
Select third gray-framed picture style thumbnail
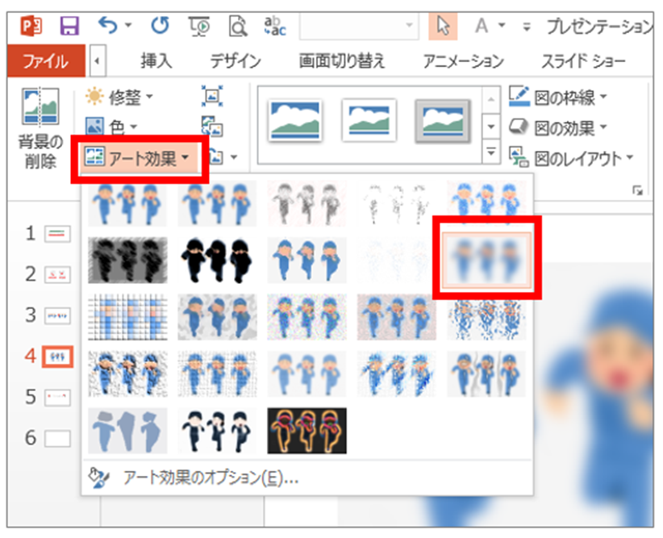(x=443, y=120)
